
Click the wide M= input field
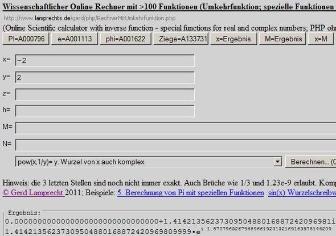click(175, 128)
